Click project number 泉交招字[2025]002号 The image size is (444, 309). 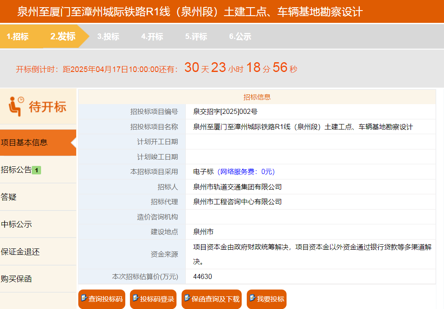225,112
